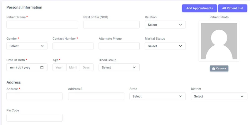Screen dimensions: 250x125
Task: Click the Patient Photo label
Action: (x=219, y=17)
